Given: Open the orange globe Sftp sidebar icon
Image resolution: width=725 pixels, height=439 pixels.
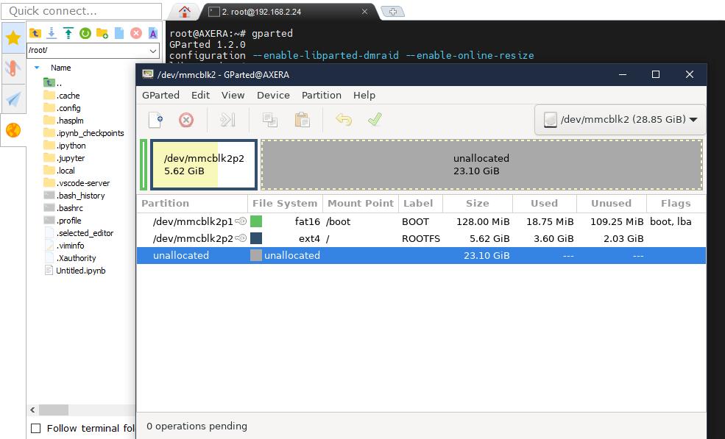Looking at the screenshot, I should 13,130.
